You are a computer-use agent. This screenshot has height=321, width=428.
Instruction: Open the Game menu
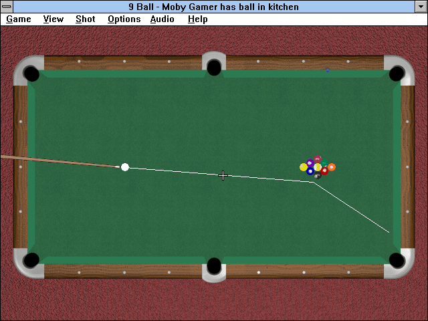pos(19,19)
